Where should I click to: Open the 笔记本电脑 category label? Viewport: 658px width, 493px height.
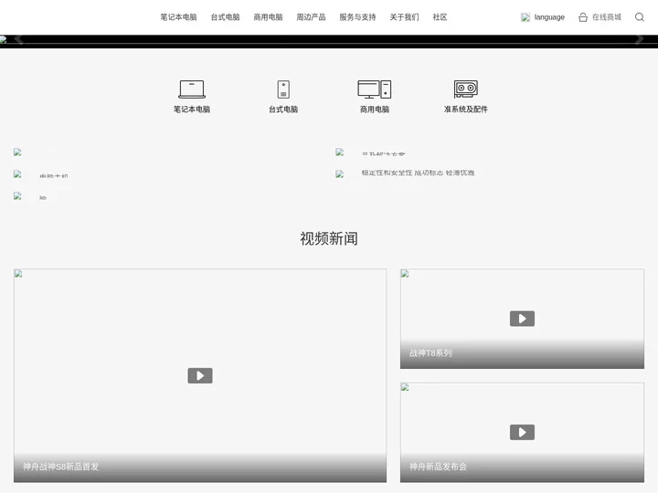tap(192, 110)
